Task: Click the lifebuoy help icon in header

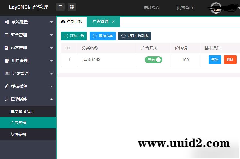Action: [x=72, y=7]
